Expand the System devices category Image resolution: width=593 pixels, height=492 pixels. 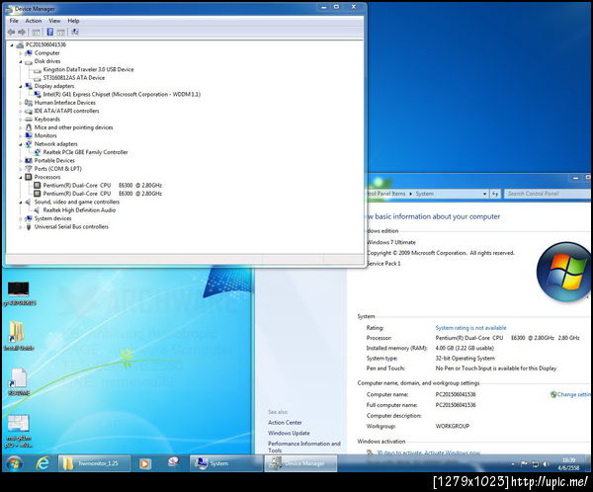pos(21,218)
